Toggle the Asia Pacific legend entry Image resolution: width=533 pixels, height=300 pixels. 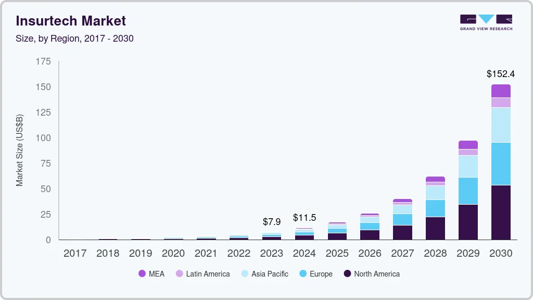264,274
